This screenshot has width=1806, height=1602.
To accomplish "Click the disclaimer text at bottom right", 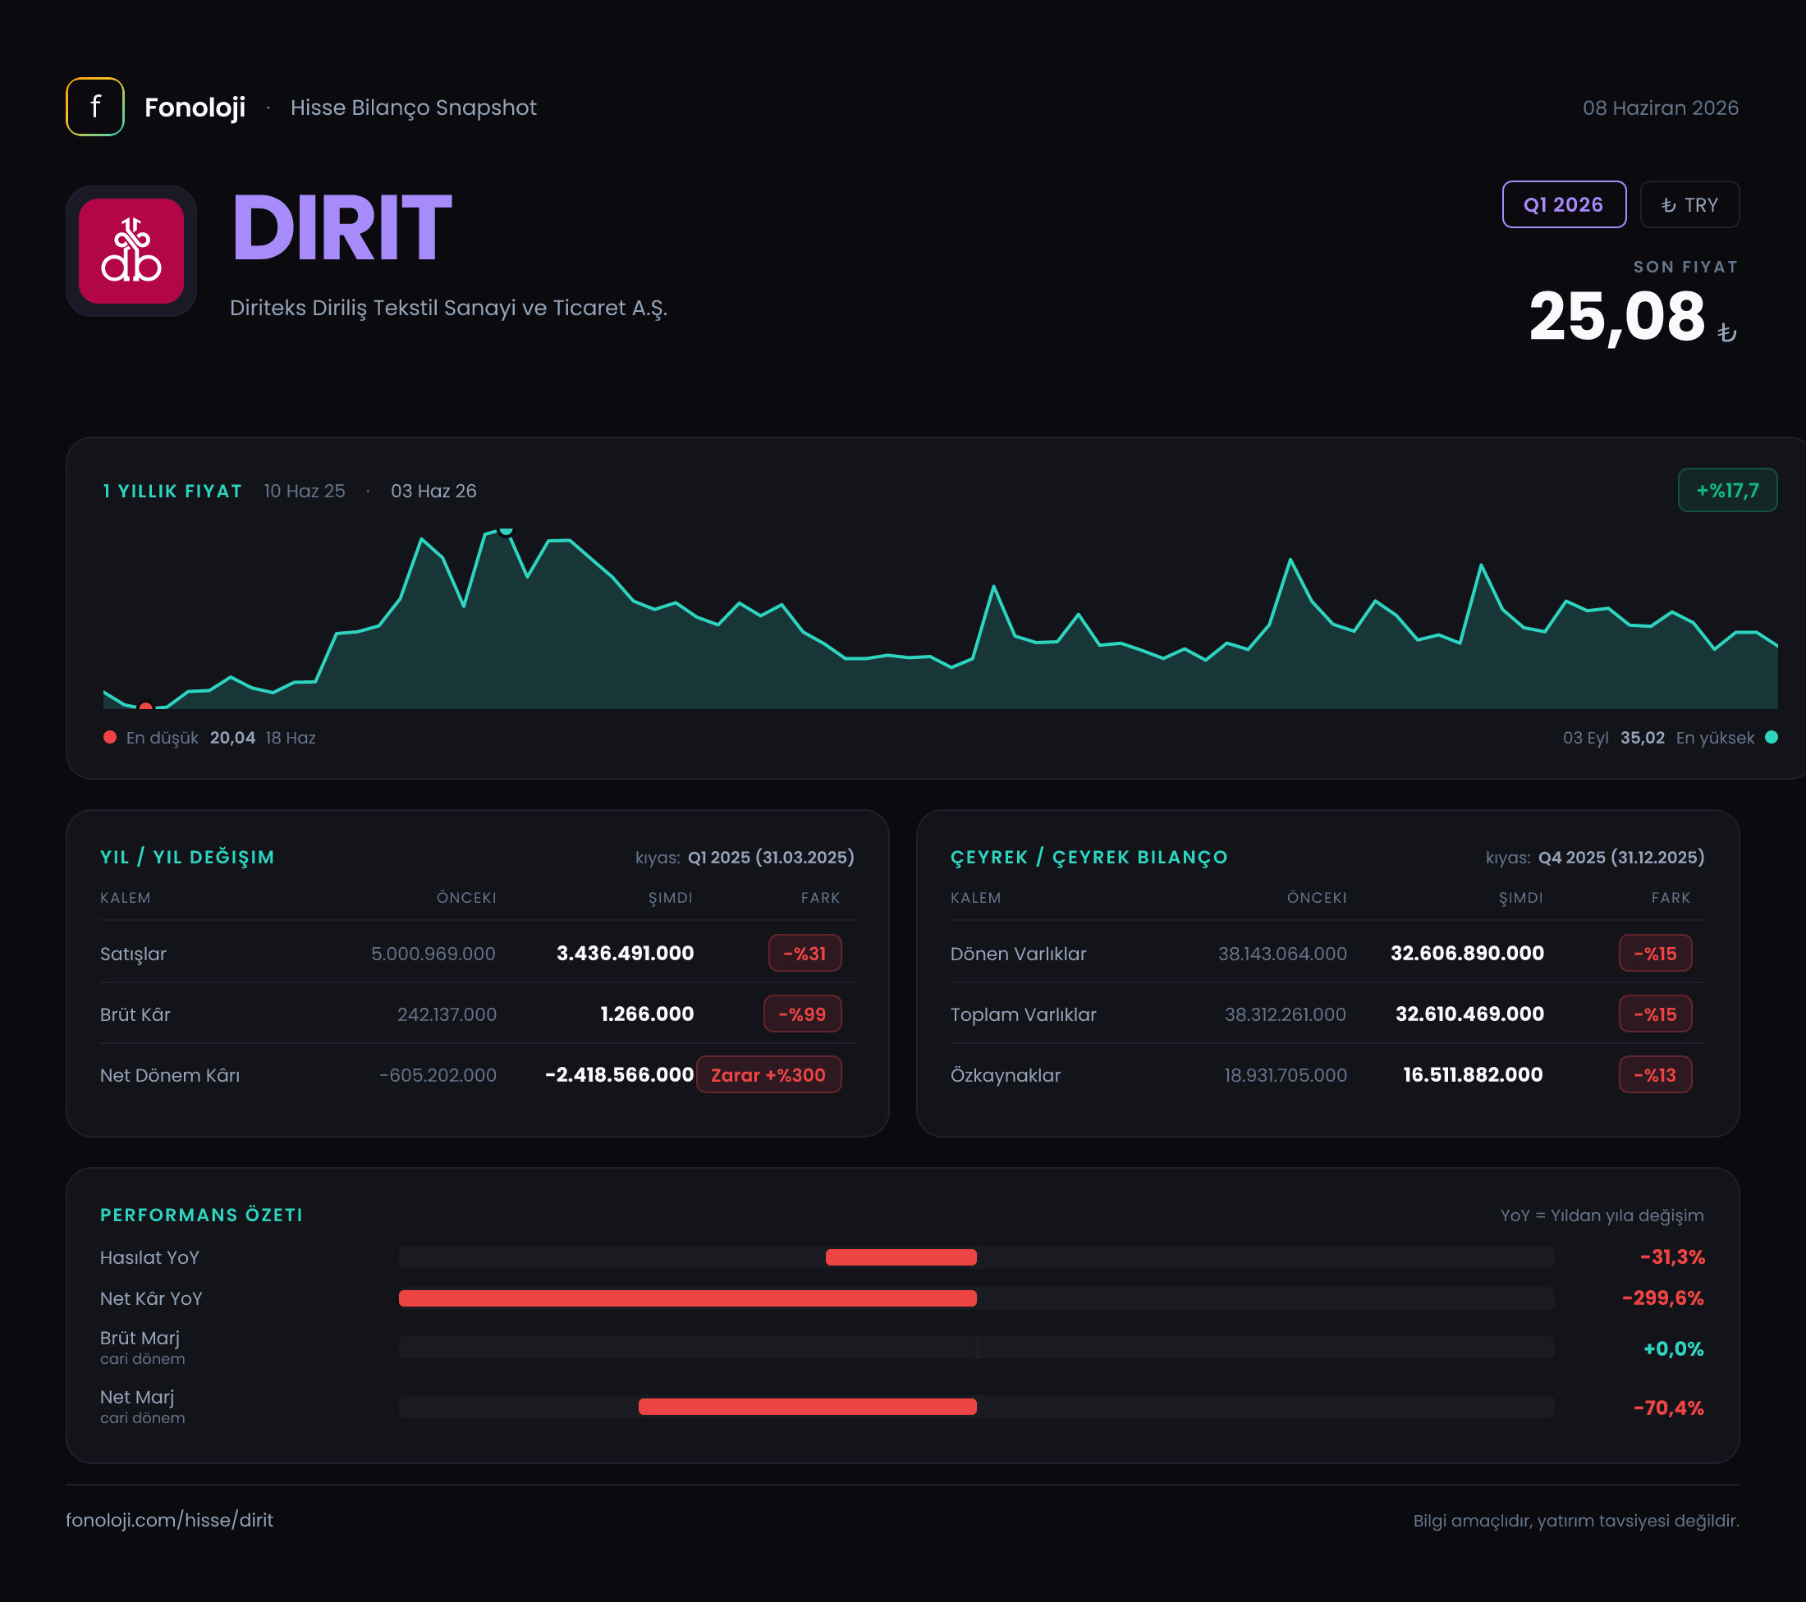I will coord(1575,1521).
